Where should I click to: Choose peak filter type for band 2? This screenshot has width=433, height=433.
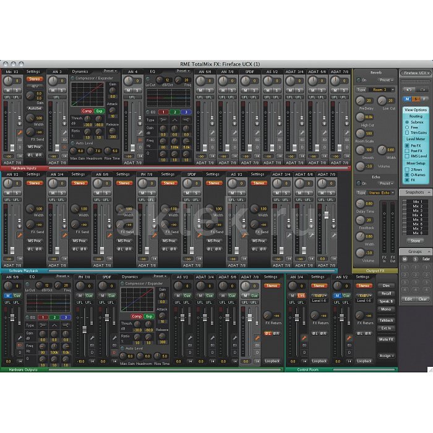coord(175,120)
